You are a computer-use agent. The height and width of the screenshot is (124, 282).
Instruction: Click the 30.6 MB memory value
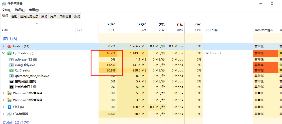[141, 114]
